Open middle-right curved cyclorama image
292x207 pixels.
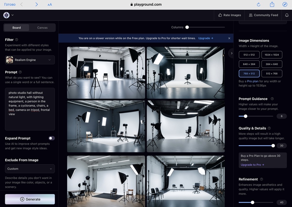[x=186, y=126]
